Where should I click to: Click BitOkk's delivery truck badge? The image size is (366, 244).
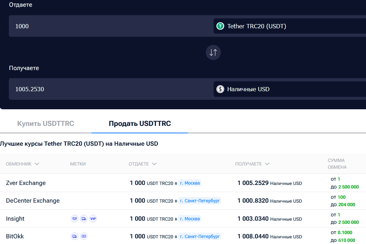pos(75,236)
